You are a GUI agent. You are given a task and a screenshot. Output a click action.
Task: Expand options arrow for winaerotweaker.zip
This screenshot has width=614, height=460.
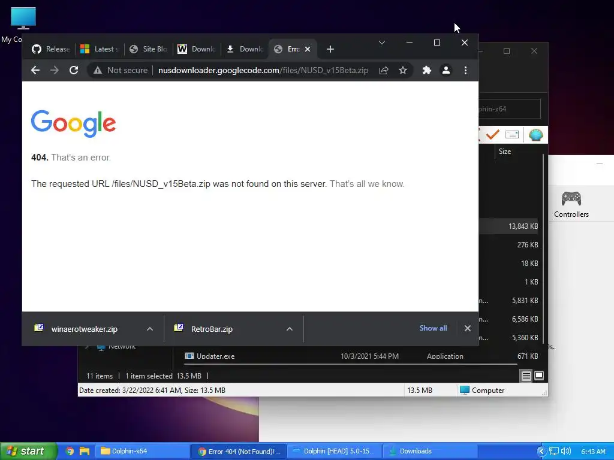click(150, 329)
